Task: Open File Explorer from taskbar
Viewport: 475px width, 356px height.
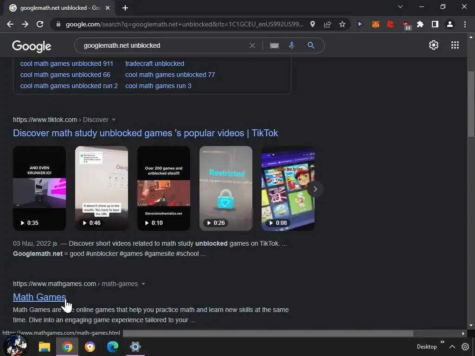Action: coord(44,347)
